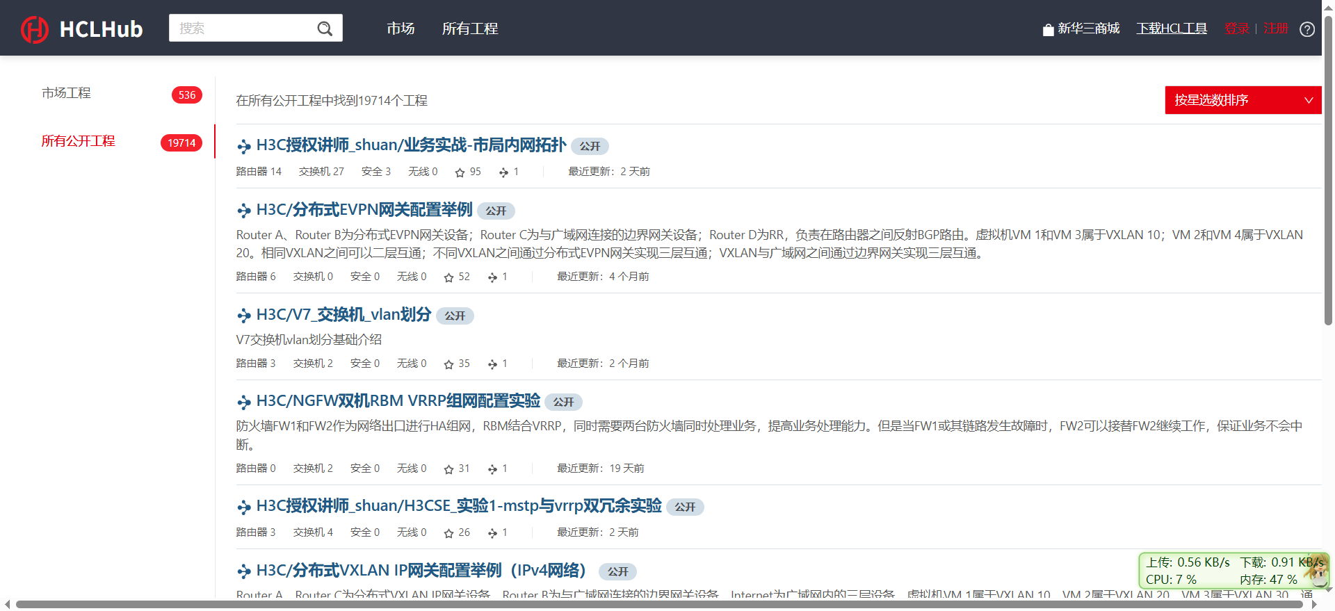Star the 分布式EVPN网关配置举例 project with 52 stars
Screen dimensions: 1335x611
coord(448,277)
